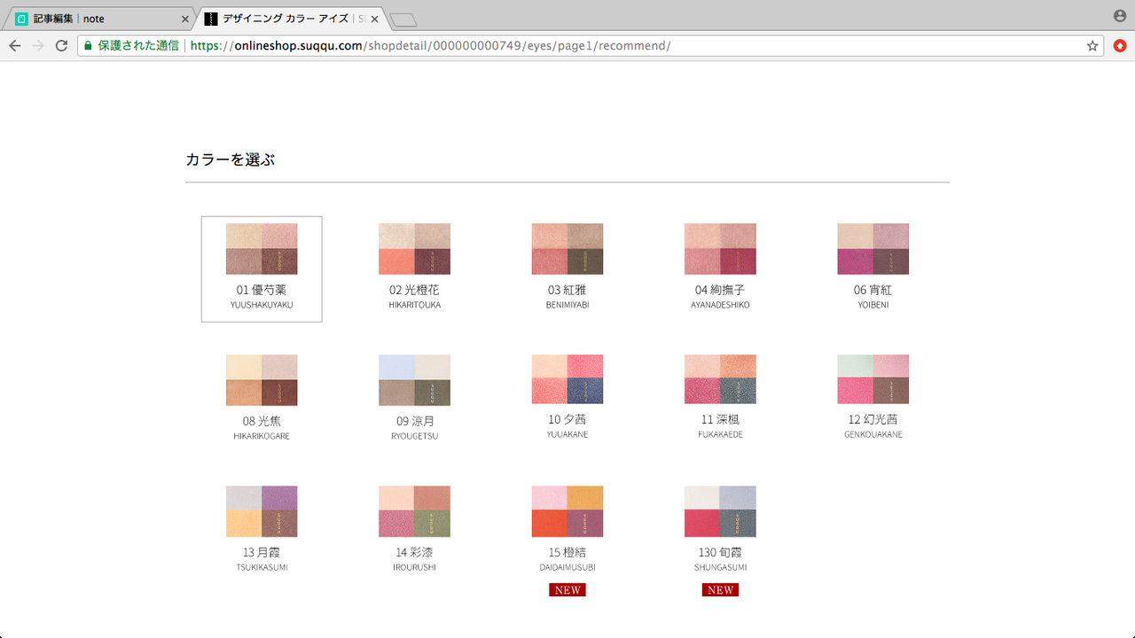
Task: Choose the 13 月霞 palette swatch
Action: (262, 511)
